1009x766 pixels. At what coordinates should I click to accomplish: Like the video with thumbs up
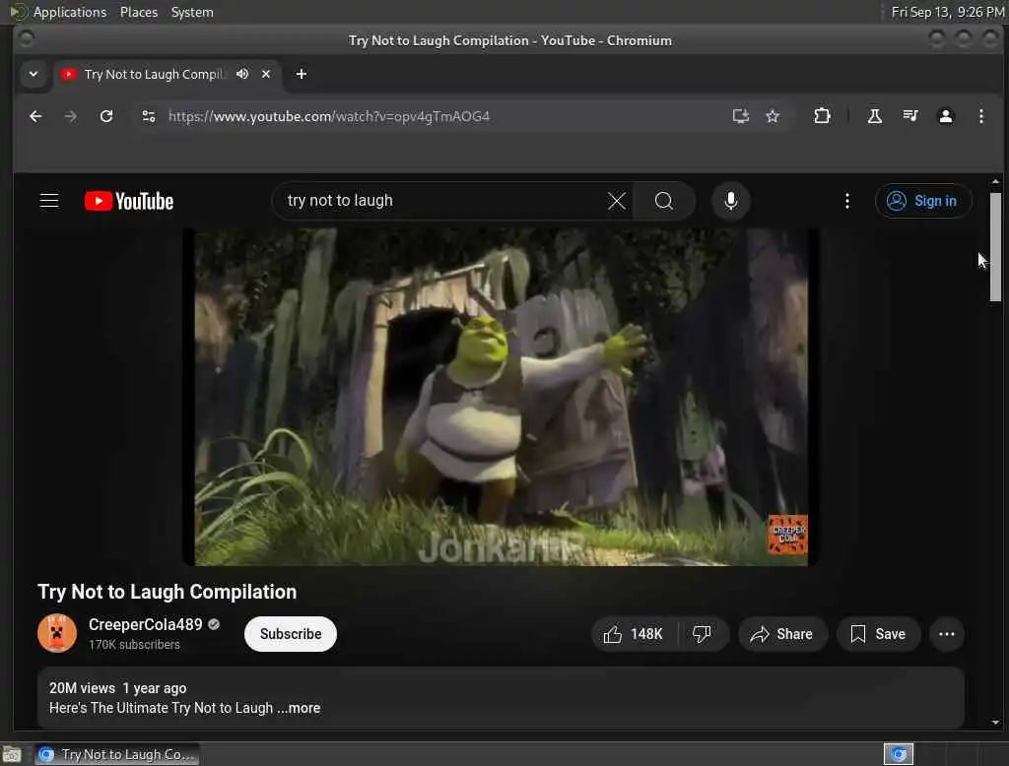[635, 634]
